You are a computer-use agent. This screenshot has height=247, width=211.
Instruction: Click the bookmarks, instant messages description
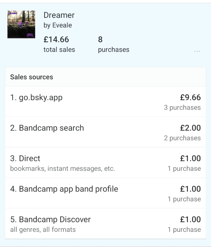(x=62, y=169)
